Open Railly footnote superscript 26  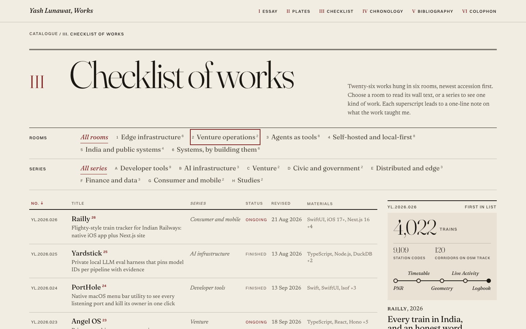(94, 218)
